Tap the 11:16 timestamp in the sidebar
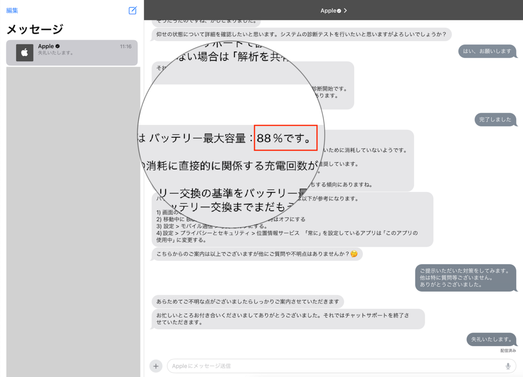Image resolution: width=523 pixels, height=377 pixels. [125, 46]
